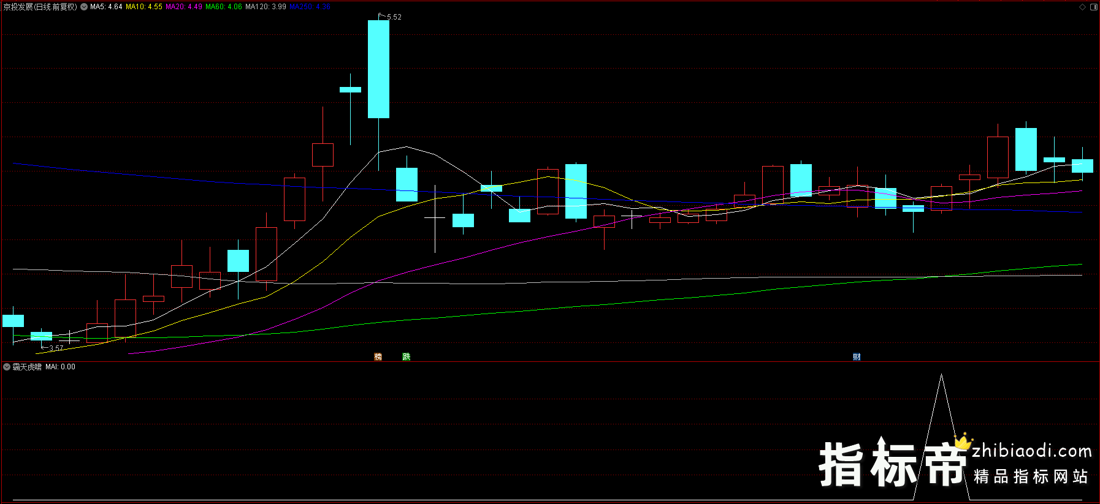This screenshot has height=504, width=1100.
Task: Click the diamond icon in top-right corner
Action: 1083,7
